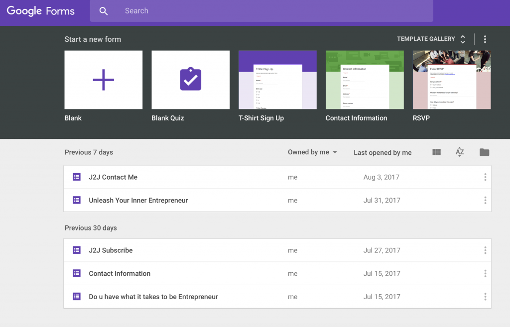Click form icon beside Do u have what it takes
The image size is (510, 327).
[77, 297]
